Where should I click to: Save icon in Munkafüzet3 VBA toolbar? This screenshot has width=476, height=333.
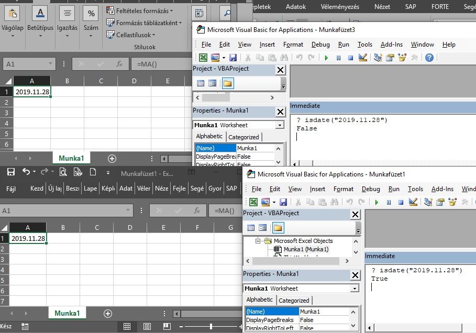[x=233, y=58]
